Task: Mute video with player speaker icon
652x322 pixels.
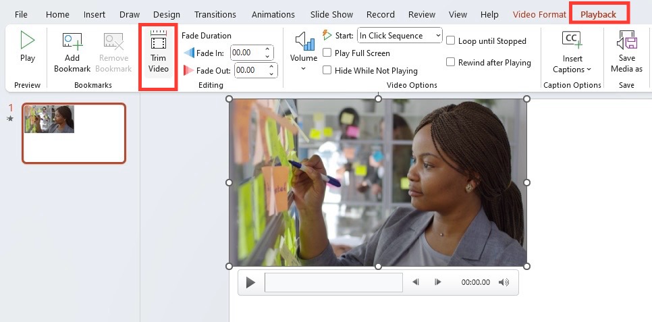Action: click(504, 282)
